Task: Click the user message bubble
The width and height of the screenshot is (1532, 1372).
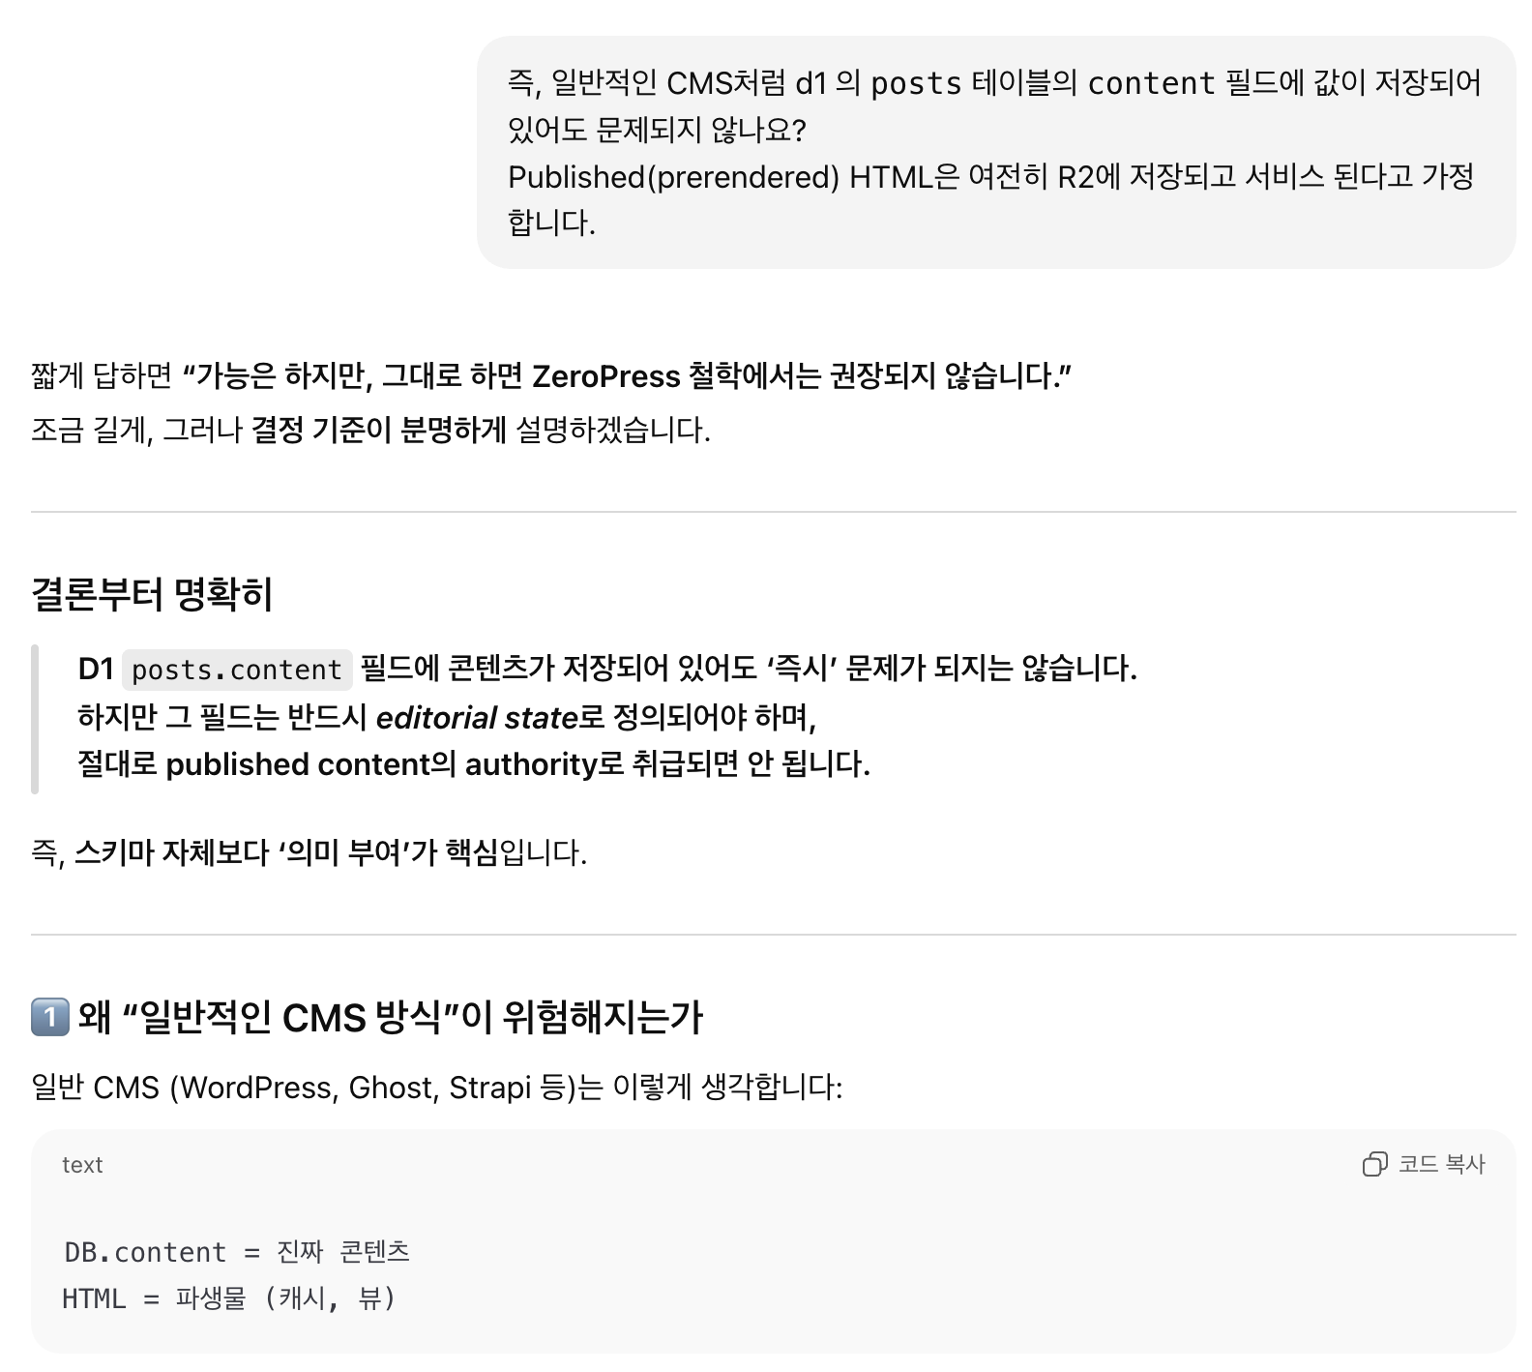Action: tap(995, 153)
